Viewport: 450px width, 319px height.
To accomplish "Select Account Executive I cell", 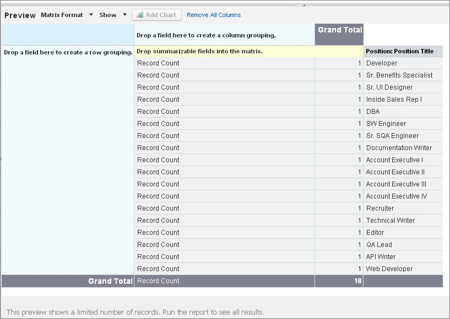I will [x=403, y=160].
